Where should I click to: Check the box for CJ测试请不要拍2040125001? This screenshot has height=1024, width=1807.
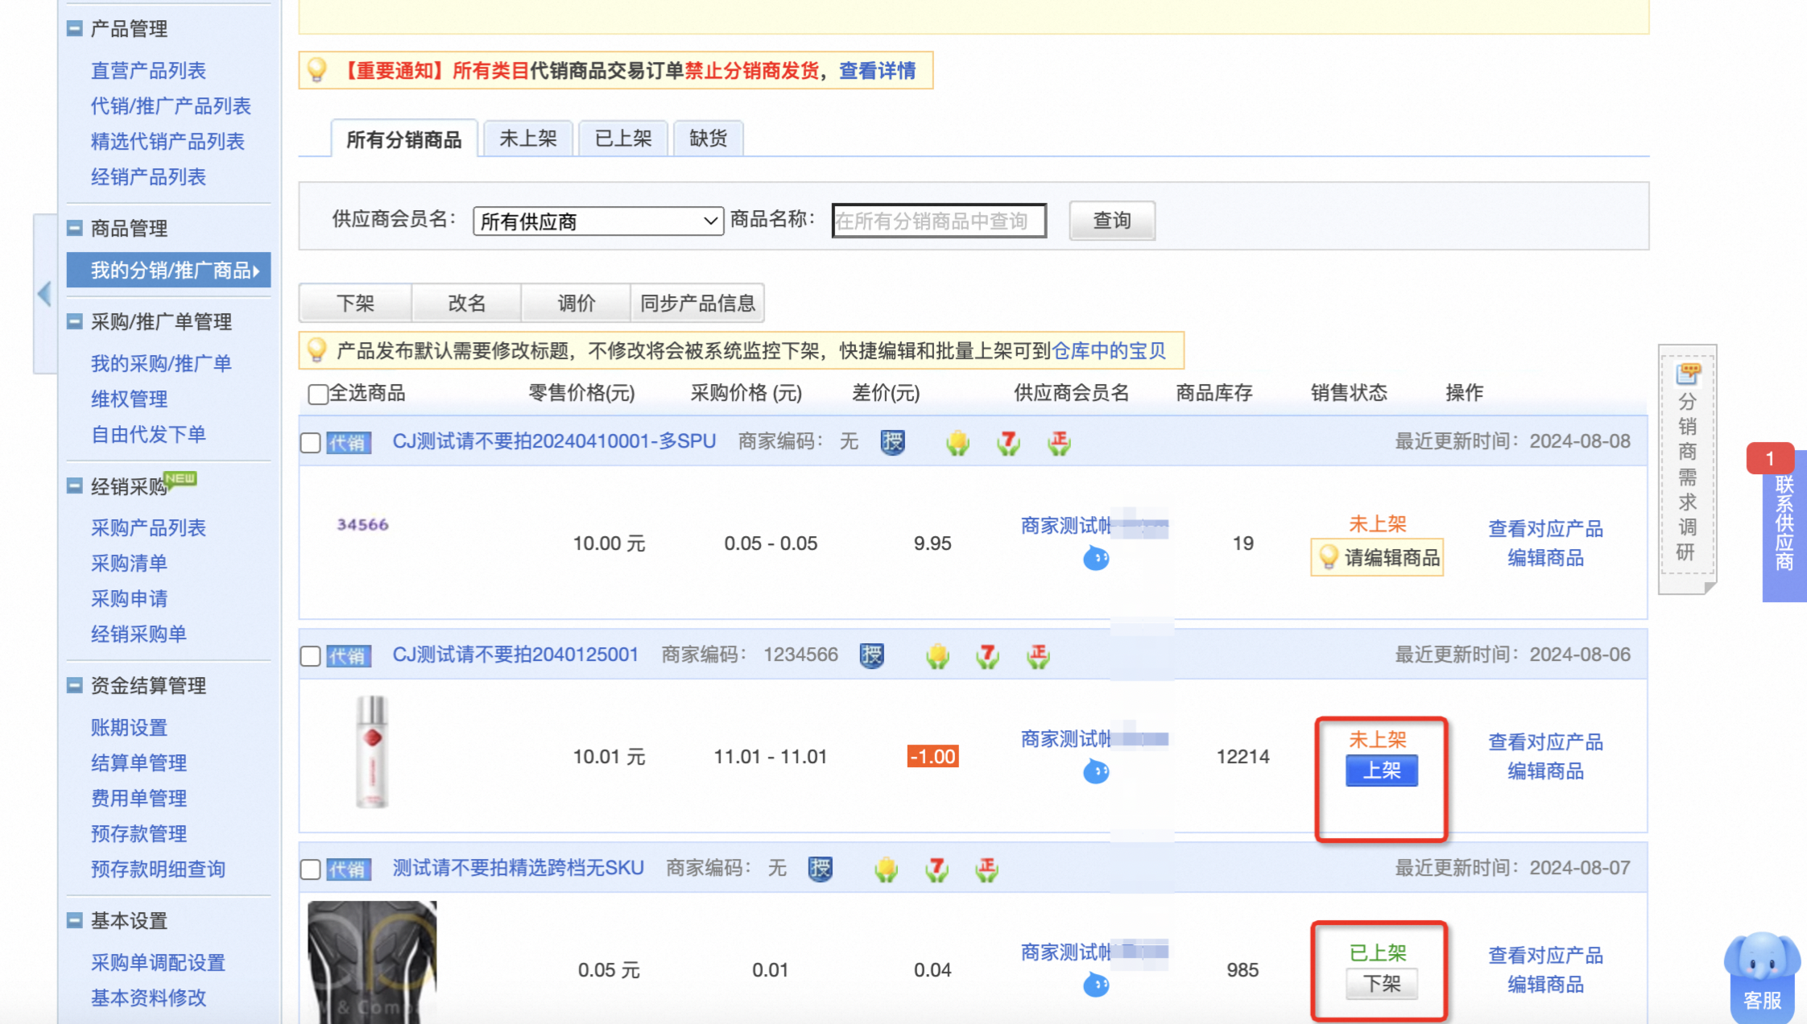(311, 656)
